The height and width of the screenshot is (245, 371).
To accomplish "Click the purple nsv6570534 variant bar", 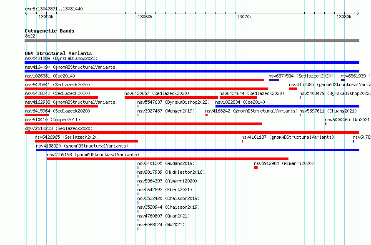I will 274,80.
